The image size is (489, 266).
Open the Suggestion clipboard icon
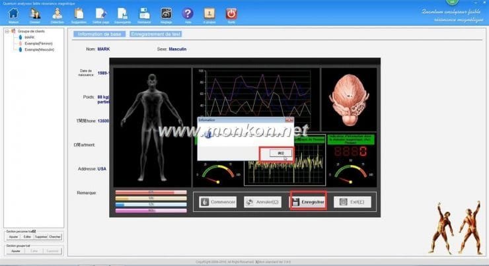pyautogui.click(x=79, y=14)
